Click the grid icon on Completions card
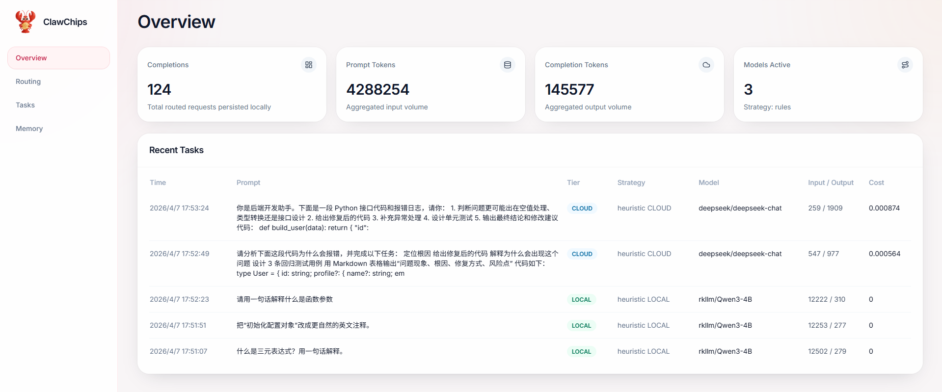 (x=309, y=65)
